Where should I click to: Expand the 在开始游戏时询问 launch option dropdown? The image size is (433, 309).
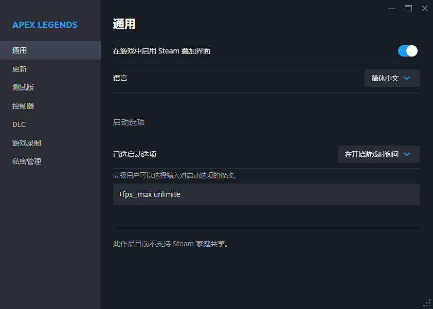coord(378,154)
